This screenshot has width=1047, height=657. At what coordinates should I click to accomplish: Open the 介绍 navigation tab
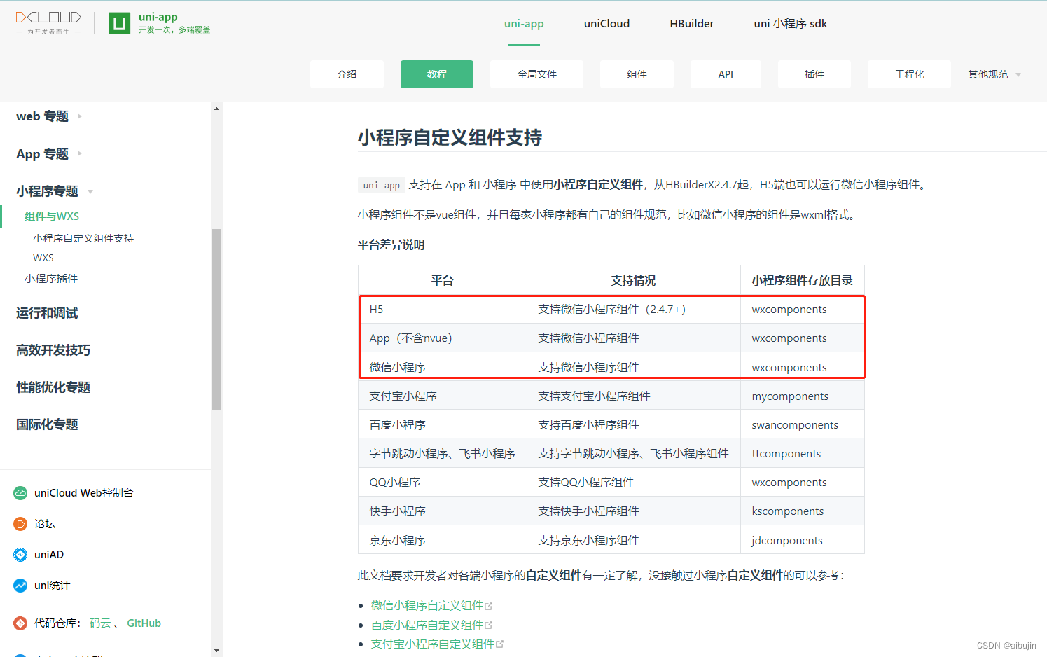point(347,74)
